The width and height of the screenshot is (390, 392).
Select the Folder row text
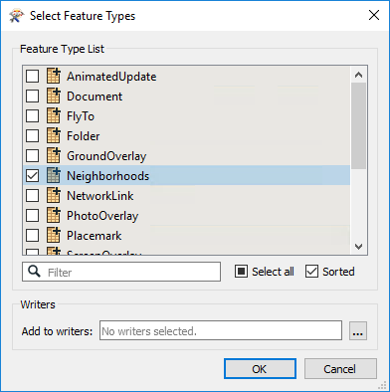point(84,136)
